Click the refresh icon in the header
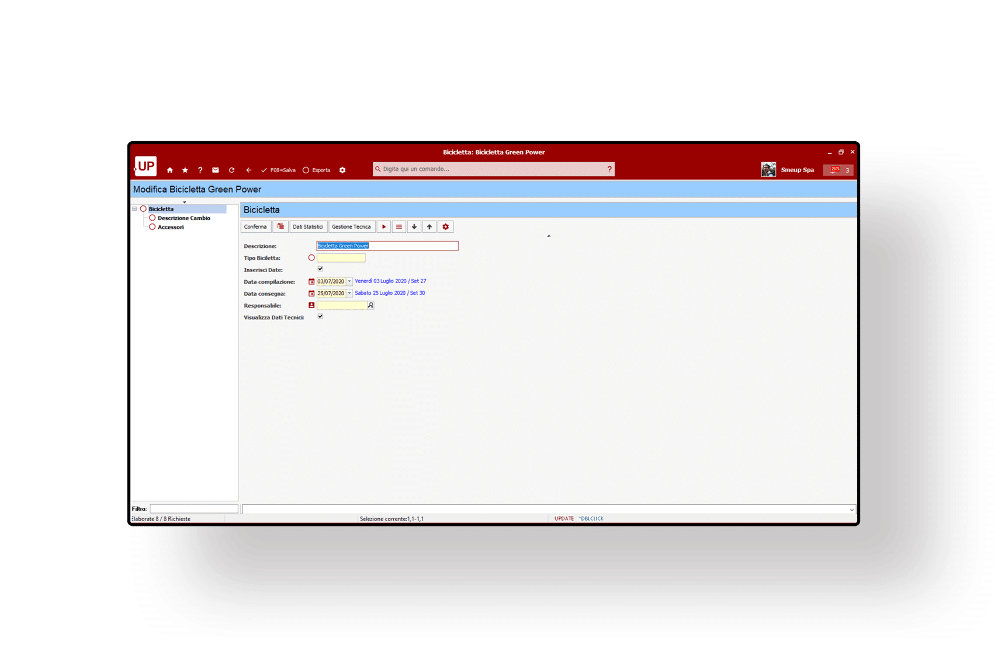Image resolution: width=998 pixels, height=649 pixels. pyautogui.click(x=231, y=170)
